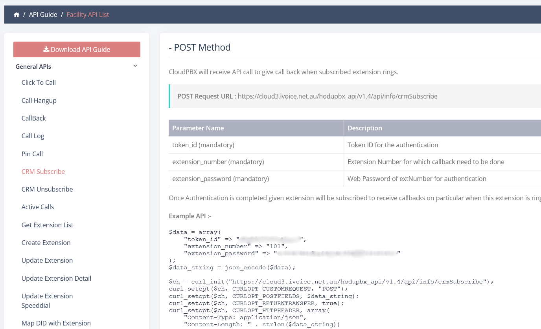This screenshot has width=541, height=329.
Task: Click the POST Request URL text
Action: 307,96
